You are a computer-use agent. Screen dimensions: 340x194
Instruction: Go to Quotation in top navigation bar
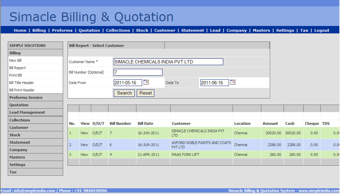89,30
